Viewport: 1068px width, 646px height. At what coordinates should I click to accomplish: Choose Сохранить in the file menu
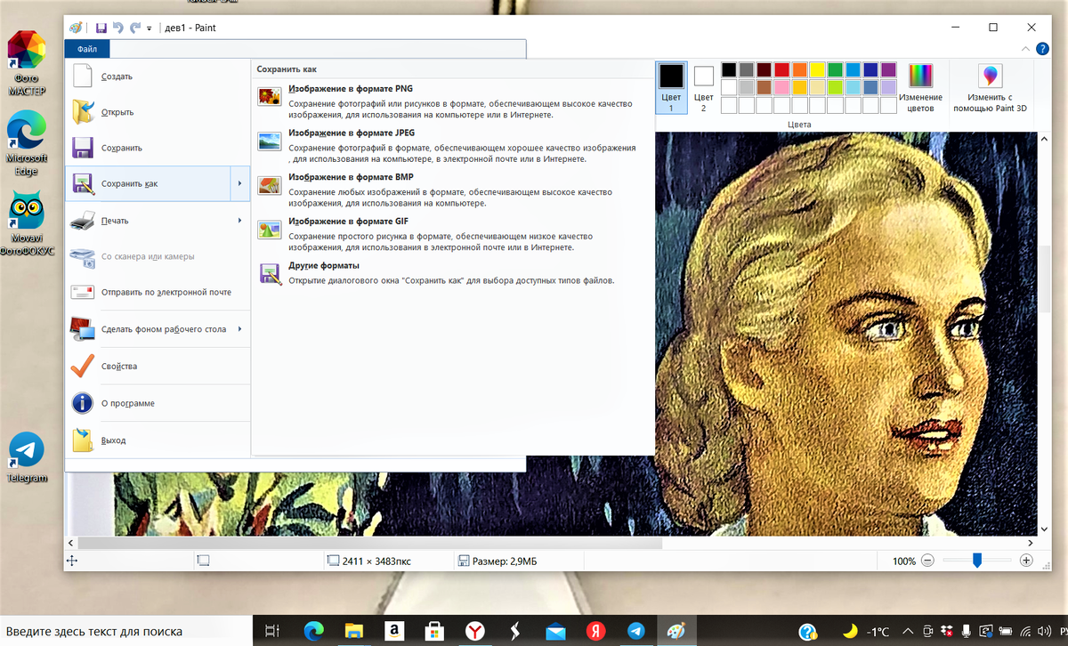click(x=158, y=148)
